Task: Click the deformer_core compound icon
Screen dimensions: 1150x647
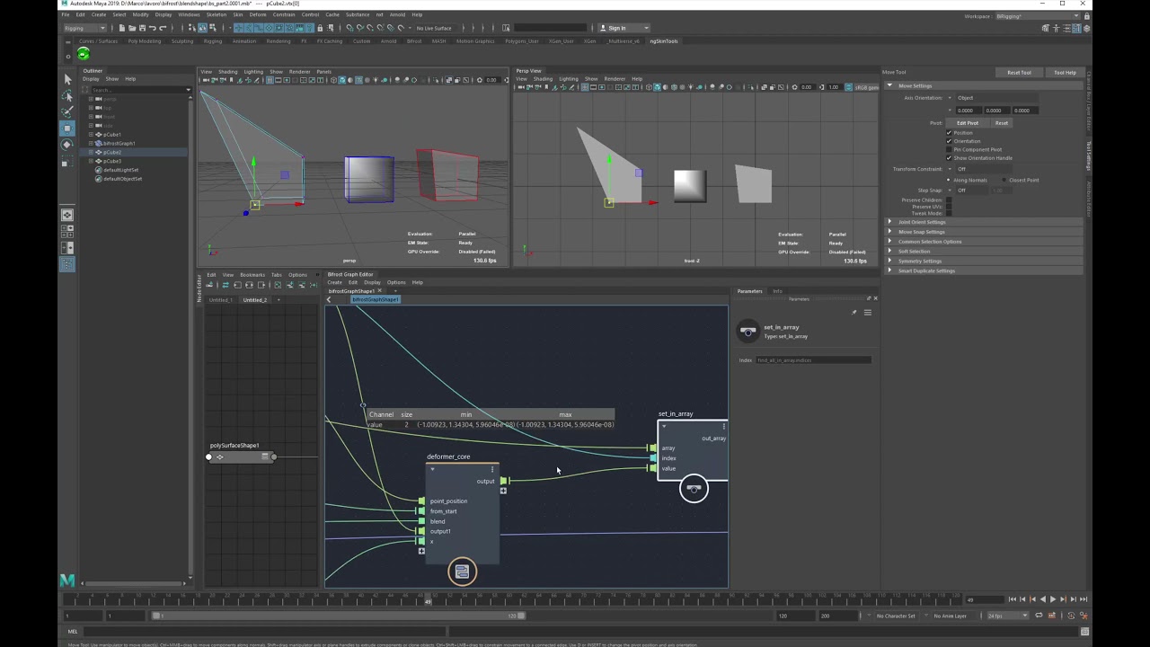Action: point(462,572)
